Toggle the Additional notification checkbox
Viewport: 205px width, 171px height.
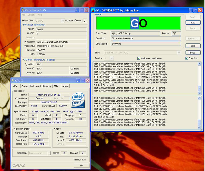click(139, 58)
